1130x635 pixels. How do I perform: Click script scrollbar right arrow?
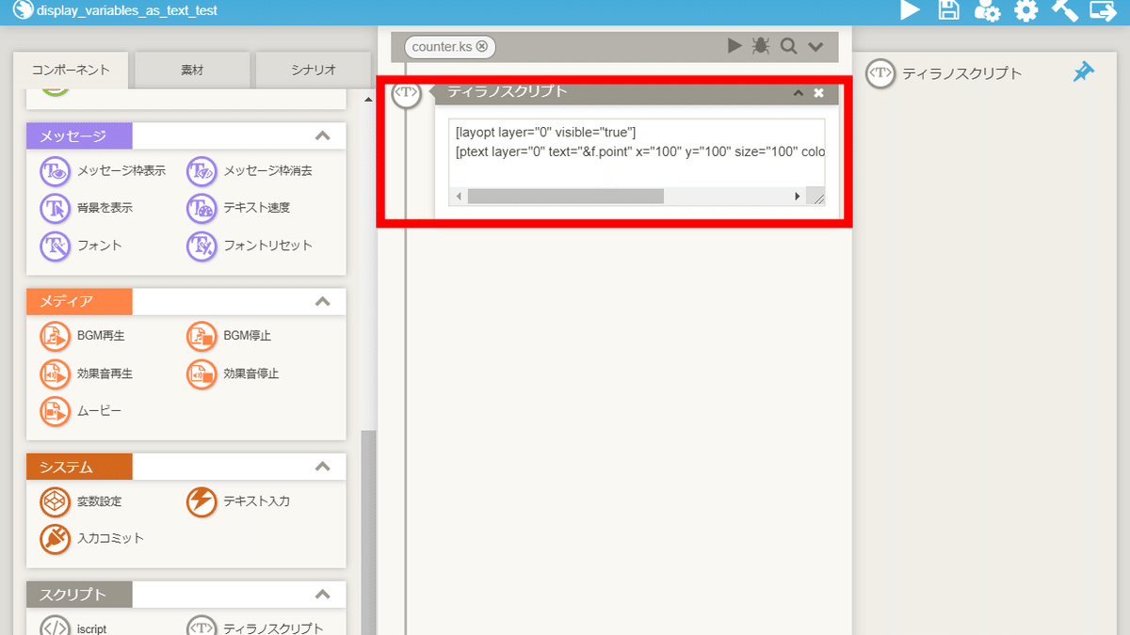798,197
